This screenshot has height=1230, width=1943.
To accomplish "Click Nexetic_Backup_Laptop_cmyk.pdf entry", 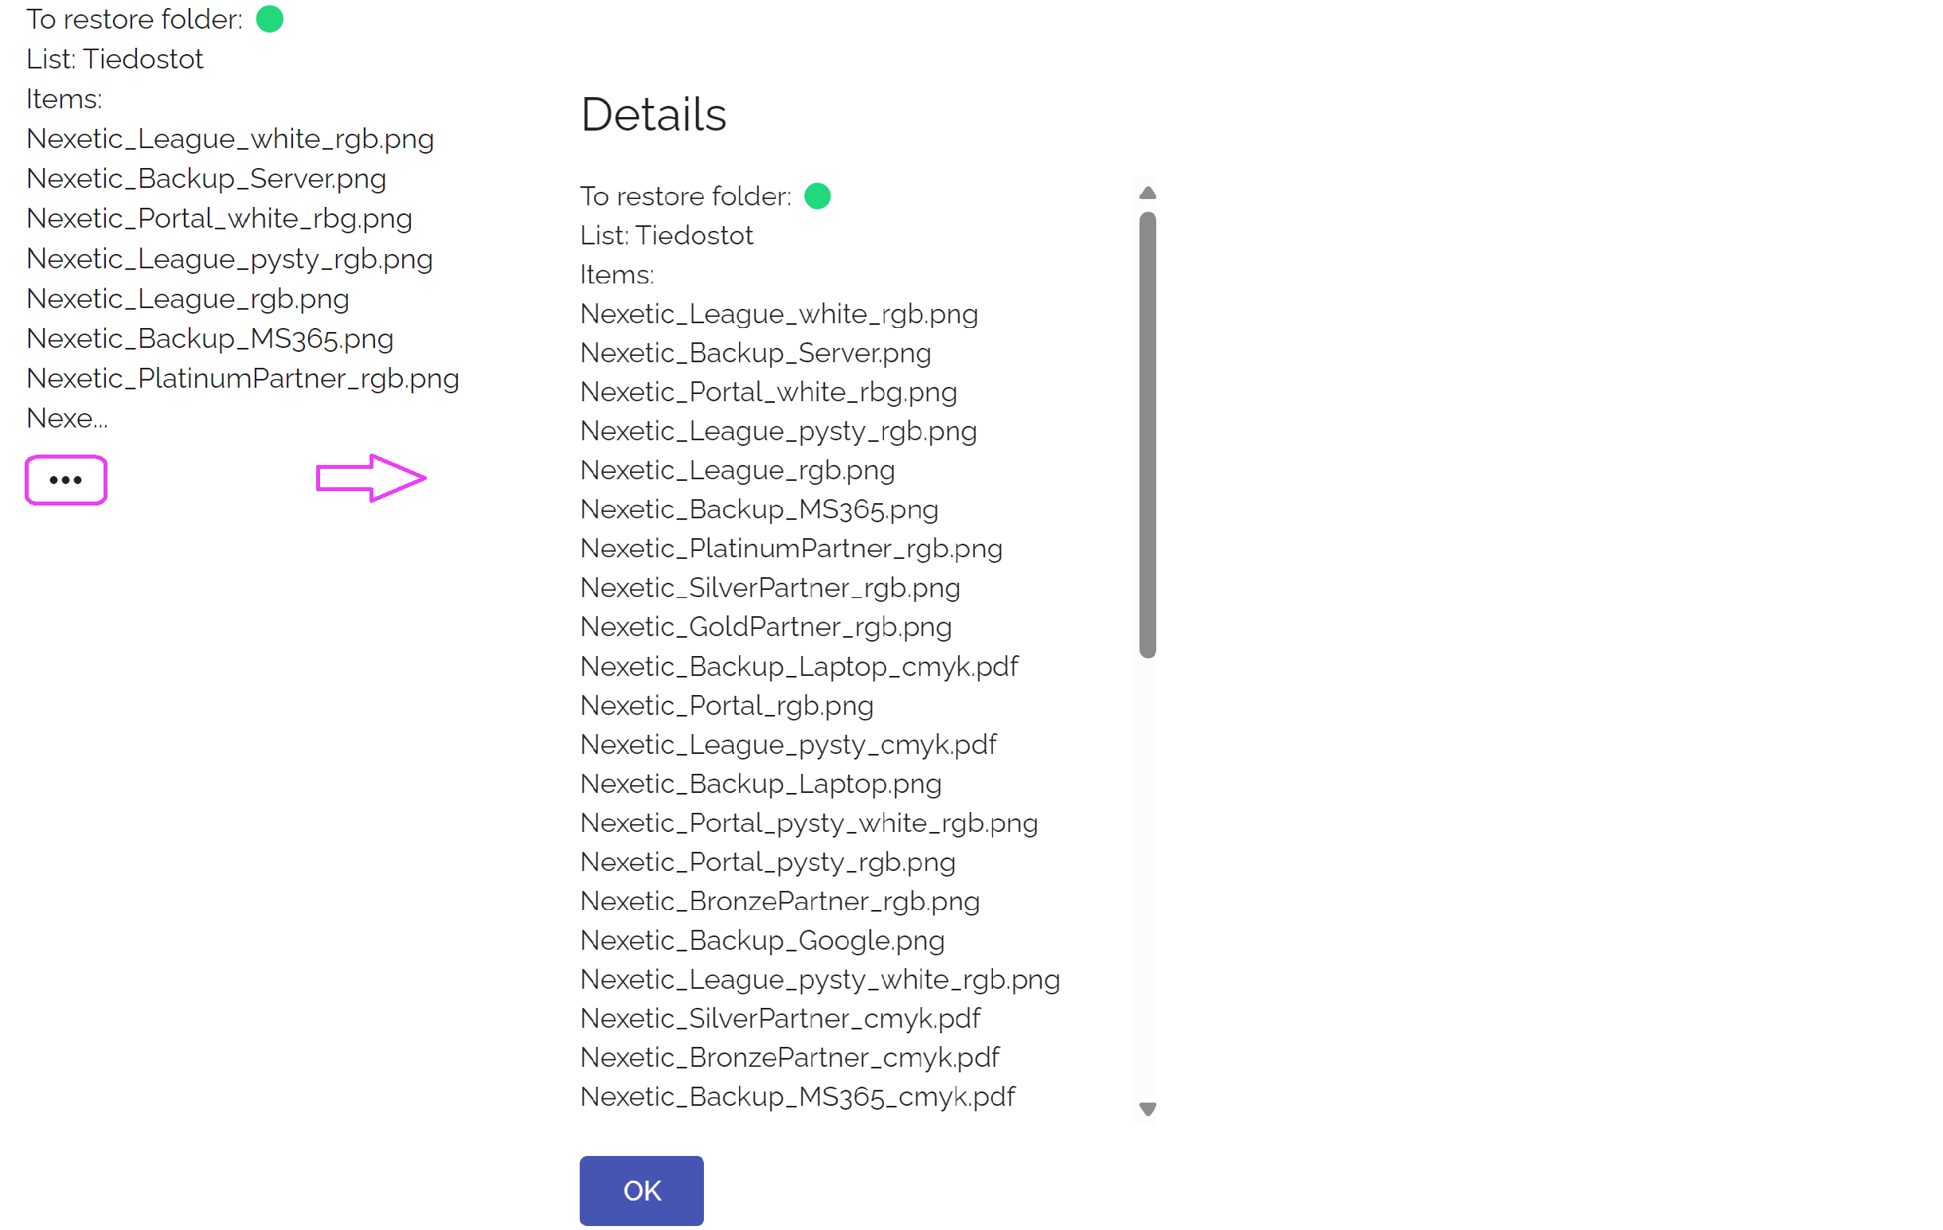I will pos(799,666).
